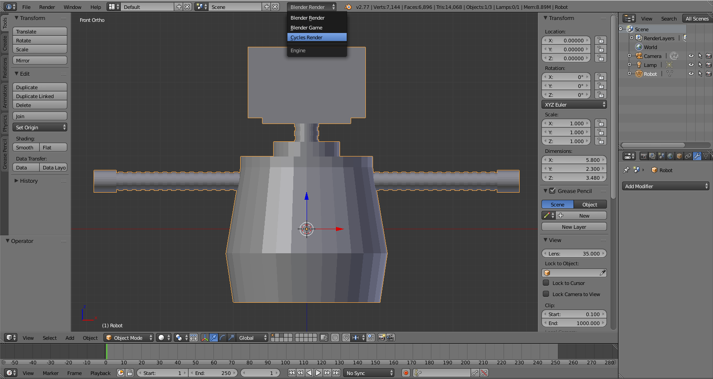Viewport: 713px width, 379px height.
Task: Click the New Layer button
Action: (x=574, y=227)
